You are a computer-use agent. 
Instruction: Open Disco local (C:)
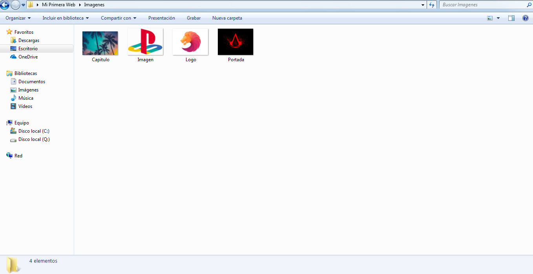click(34, 131)
